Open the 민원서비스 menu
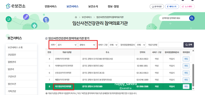Viewport: 205px width, 95px height. 51,7
